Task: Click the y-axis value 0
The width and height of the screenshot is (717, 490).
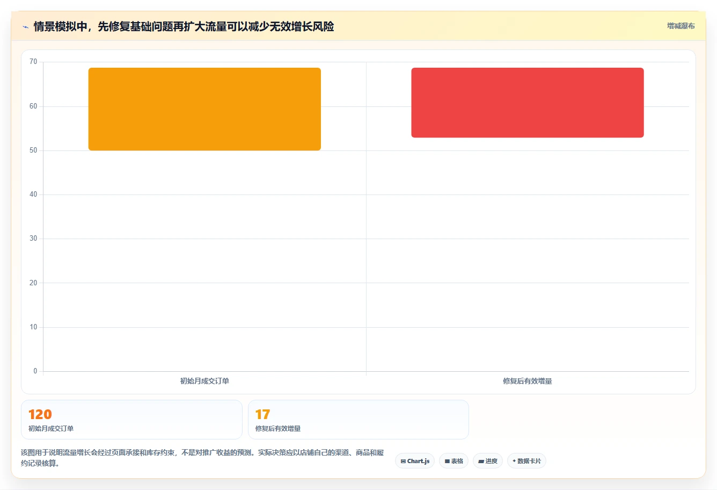Action: coord(35,371)
